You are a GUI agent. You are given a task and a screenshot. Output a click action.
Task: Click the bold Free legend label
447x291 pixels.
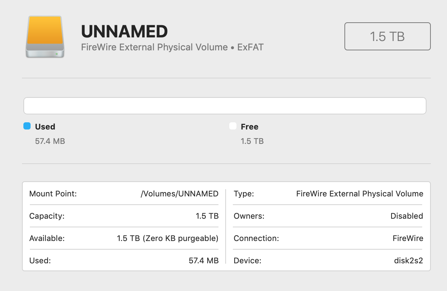coord(249,127)
